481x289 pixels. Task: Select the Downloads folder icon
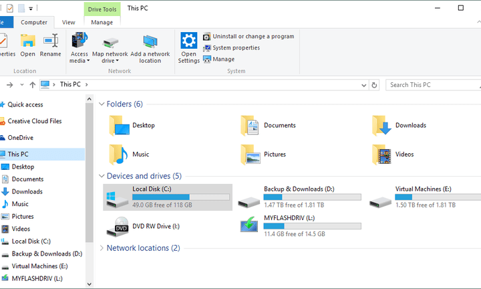(381, 125)
